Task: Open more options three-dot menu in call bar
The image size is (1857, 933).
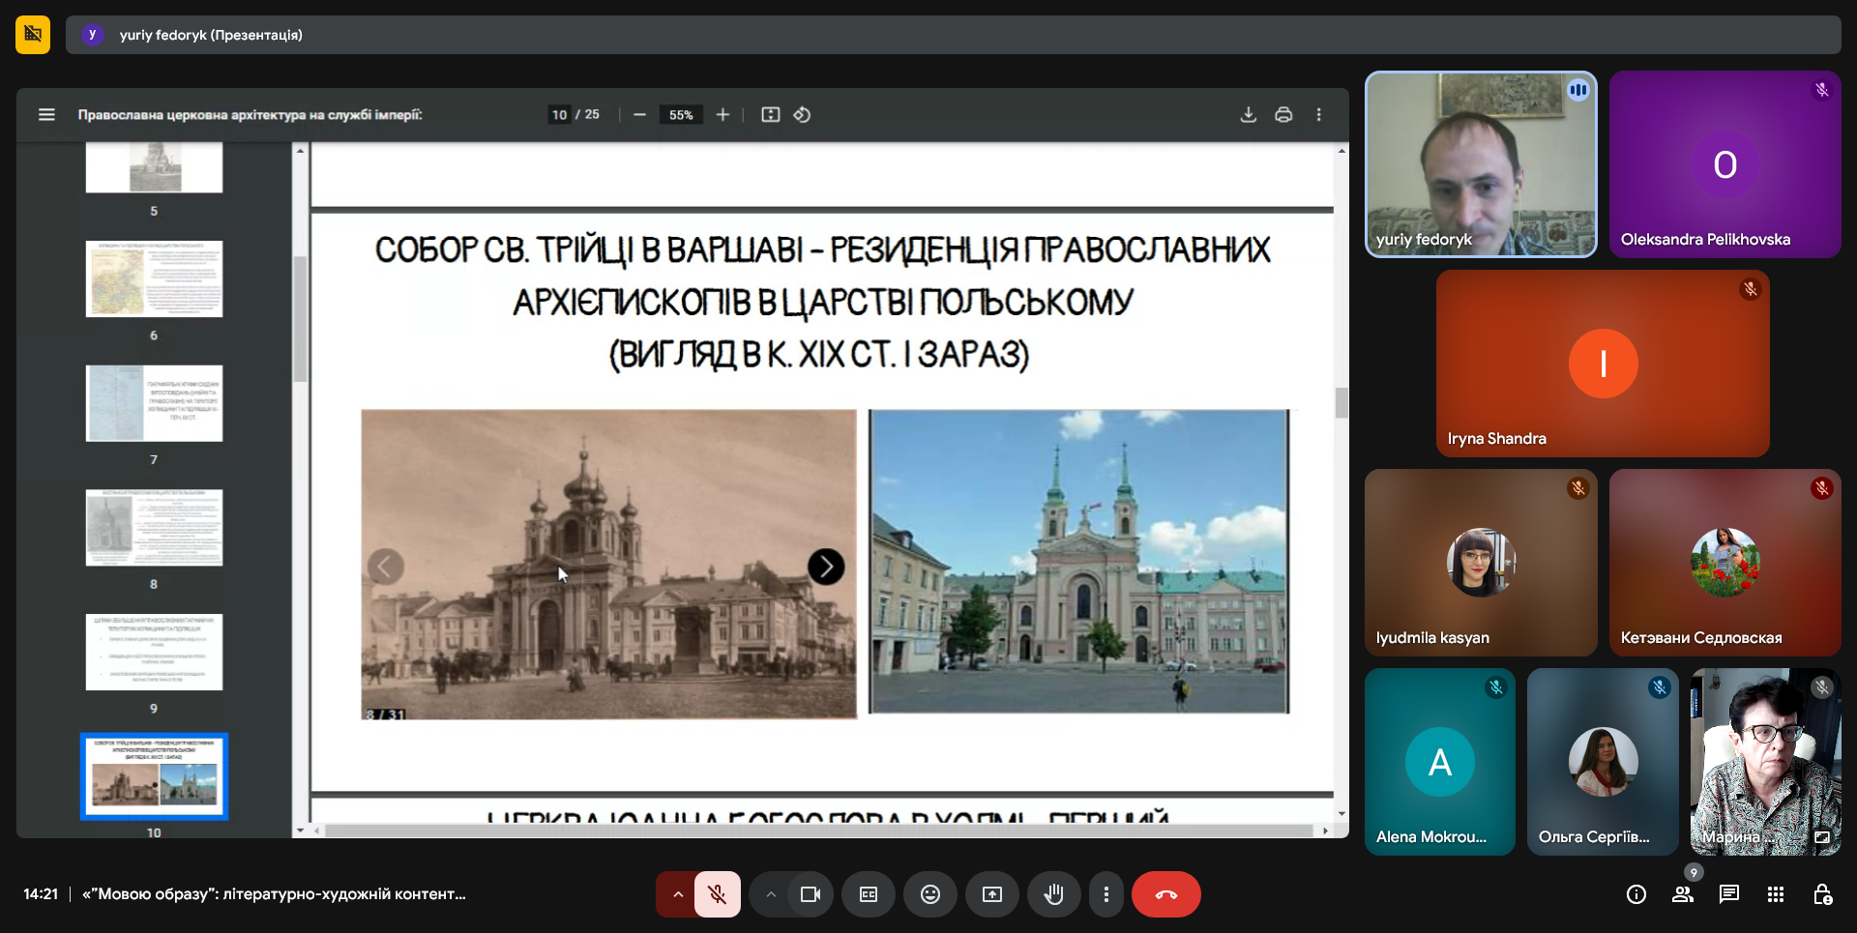Action: pos(1106,894)
